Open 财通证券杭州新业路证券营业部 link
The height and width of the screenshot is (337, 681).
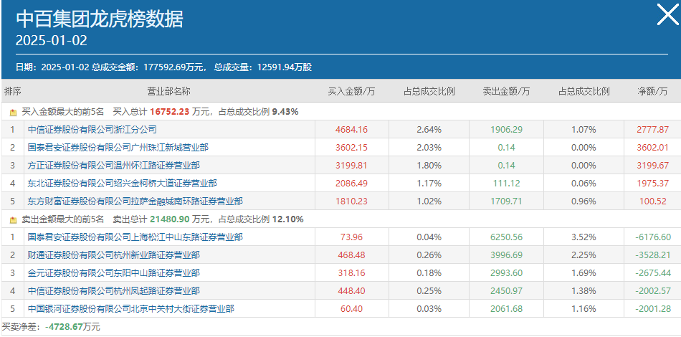[x=113, y=255]
